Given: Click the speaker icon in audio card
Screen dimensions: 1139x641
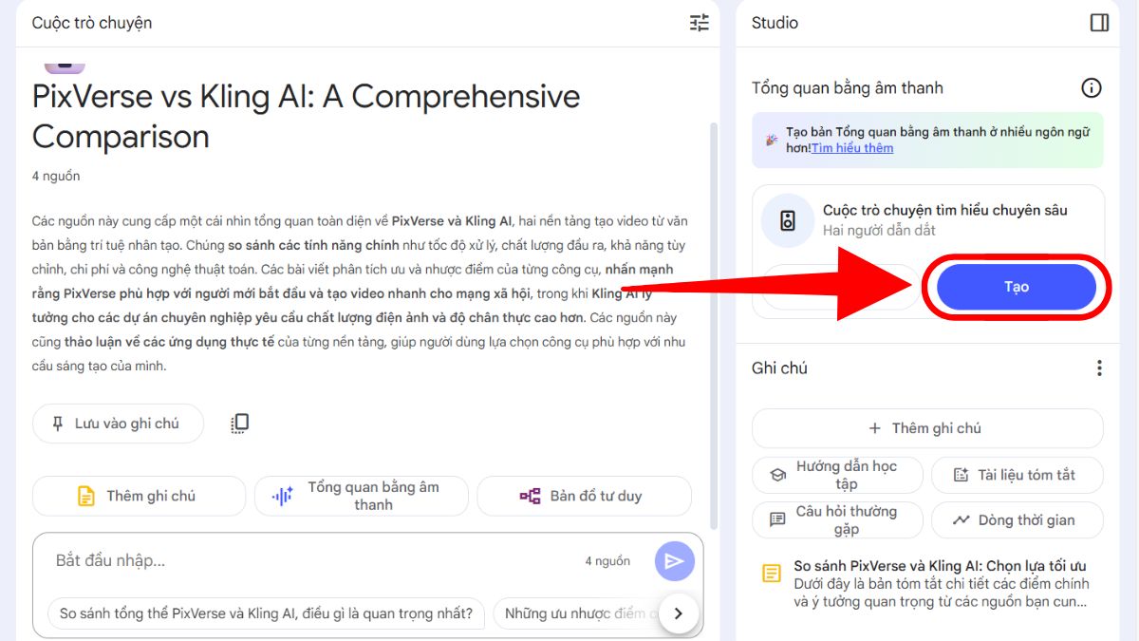Looking at the screenshot, I should coord(787,220).
